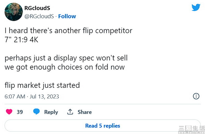Click the @RGcloudS handle

(x=39, y=16)
